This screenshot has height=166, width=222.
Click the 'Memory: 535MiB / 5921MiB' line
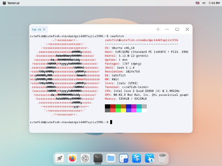(126, 99)
